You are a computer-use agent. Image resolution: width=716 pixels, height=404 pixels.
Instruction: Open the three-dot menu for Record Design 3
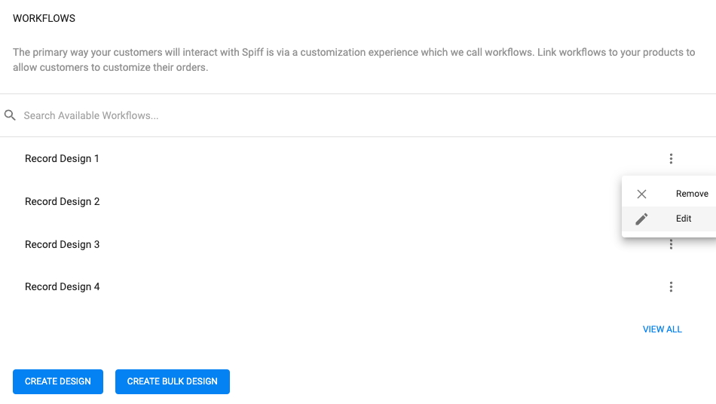pyautogui.click(x=671, y=244)
